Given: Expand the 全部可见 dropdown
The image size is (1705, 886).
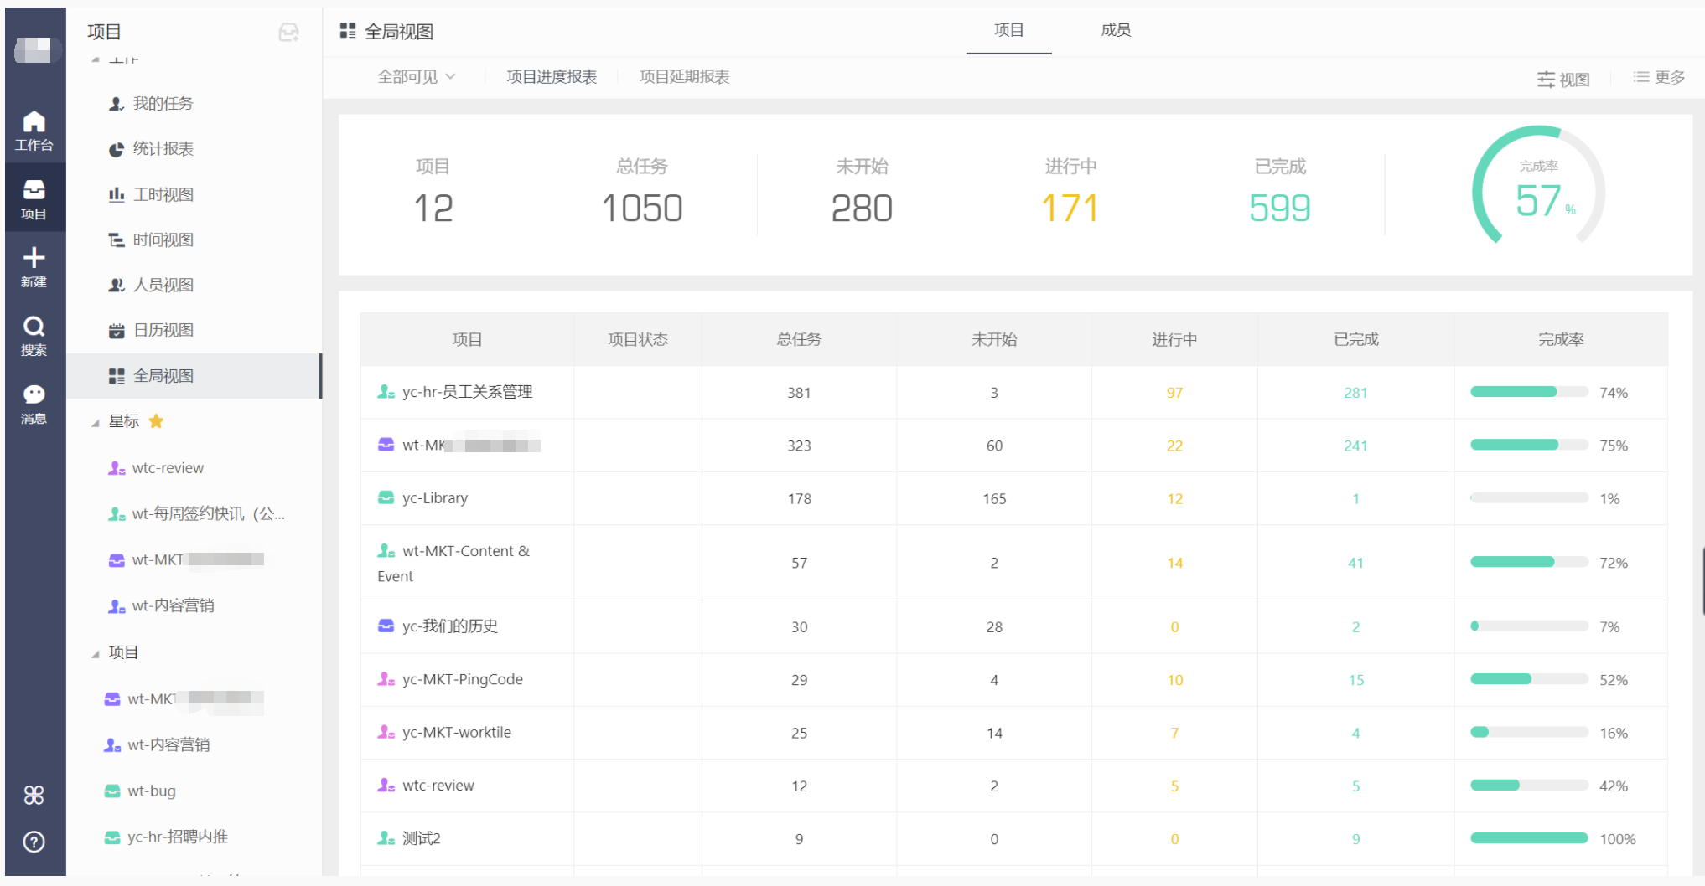Looking at the screenshot, I should click(x=416, y=77).
